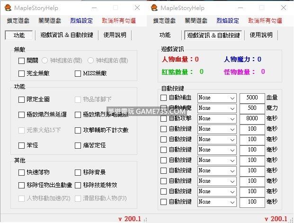Click the greyed 物品落腳下 checkbox

click(x=78, y=99)
